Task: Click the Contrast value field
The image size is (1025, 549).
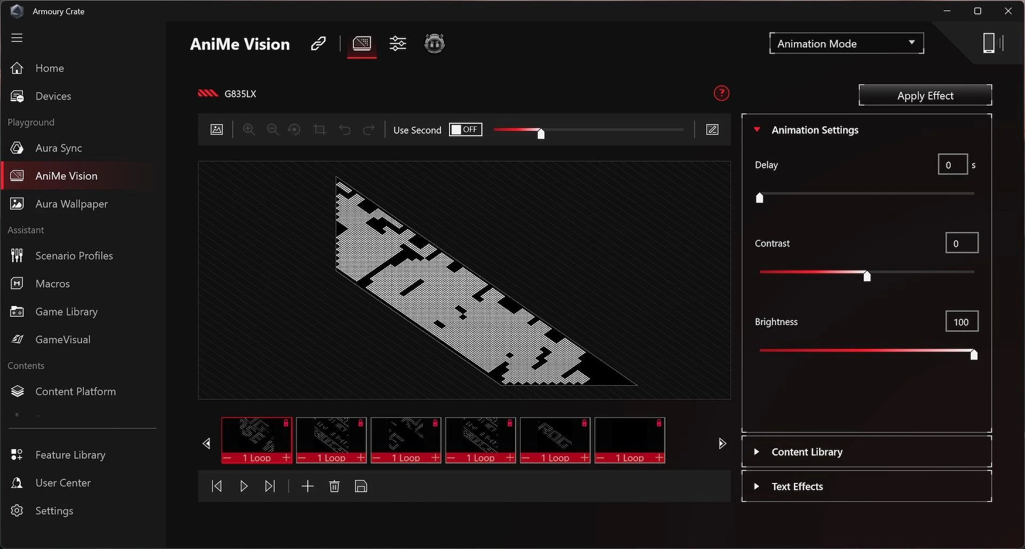Action: pyautogui.click(x=961, y=243)
